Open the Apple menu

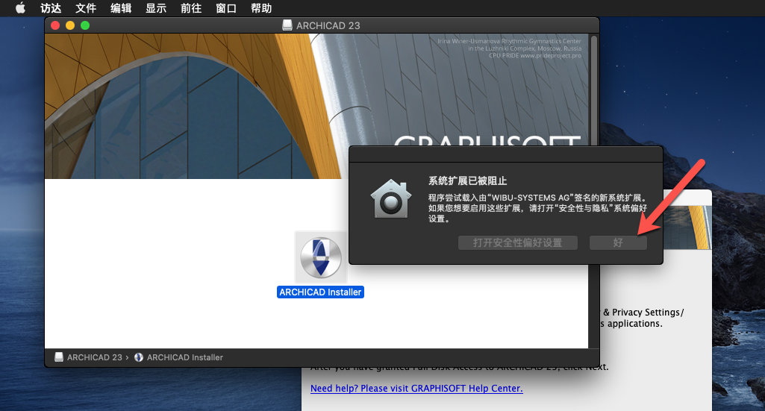click(x=20, y=7)
